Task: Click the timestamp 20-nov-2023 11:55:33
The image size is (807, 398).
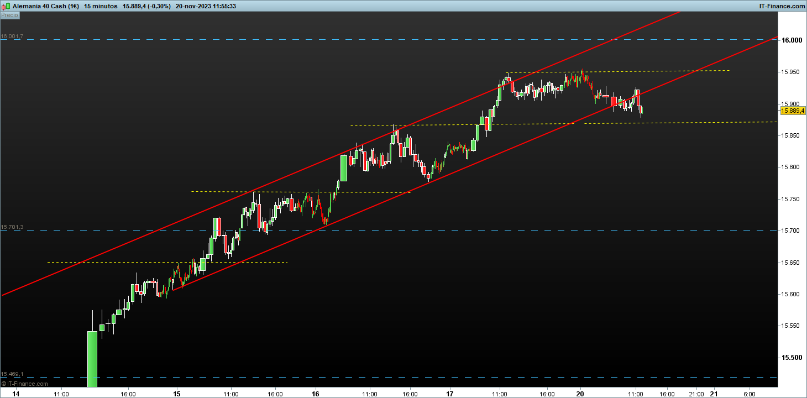Action: (x=206, y=6)
